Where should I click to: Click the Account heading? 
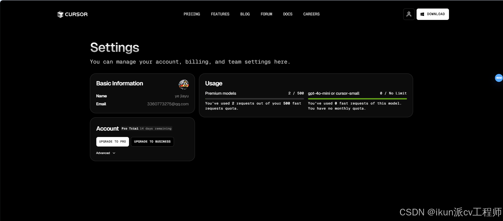pos(107,129)
